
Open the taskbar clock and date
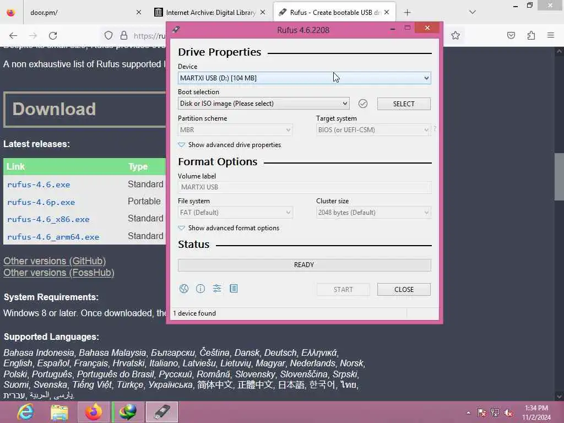click(536, 413)
